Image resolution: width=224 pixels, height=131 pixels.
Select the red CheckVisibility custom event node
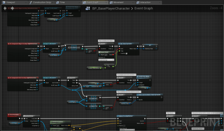14,114
